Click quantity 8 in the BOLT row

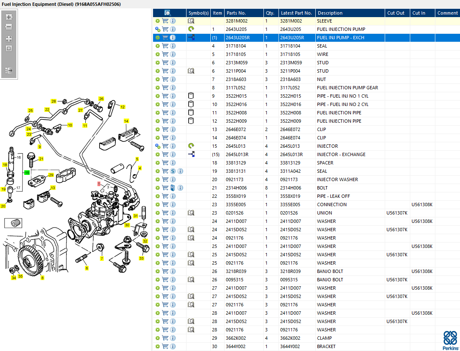(266, 188)
